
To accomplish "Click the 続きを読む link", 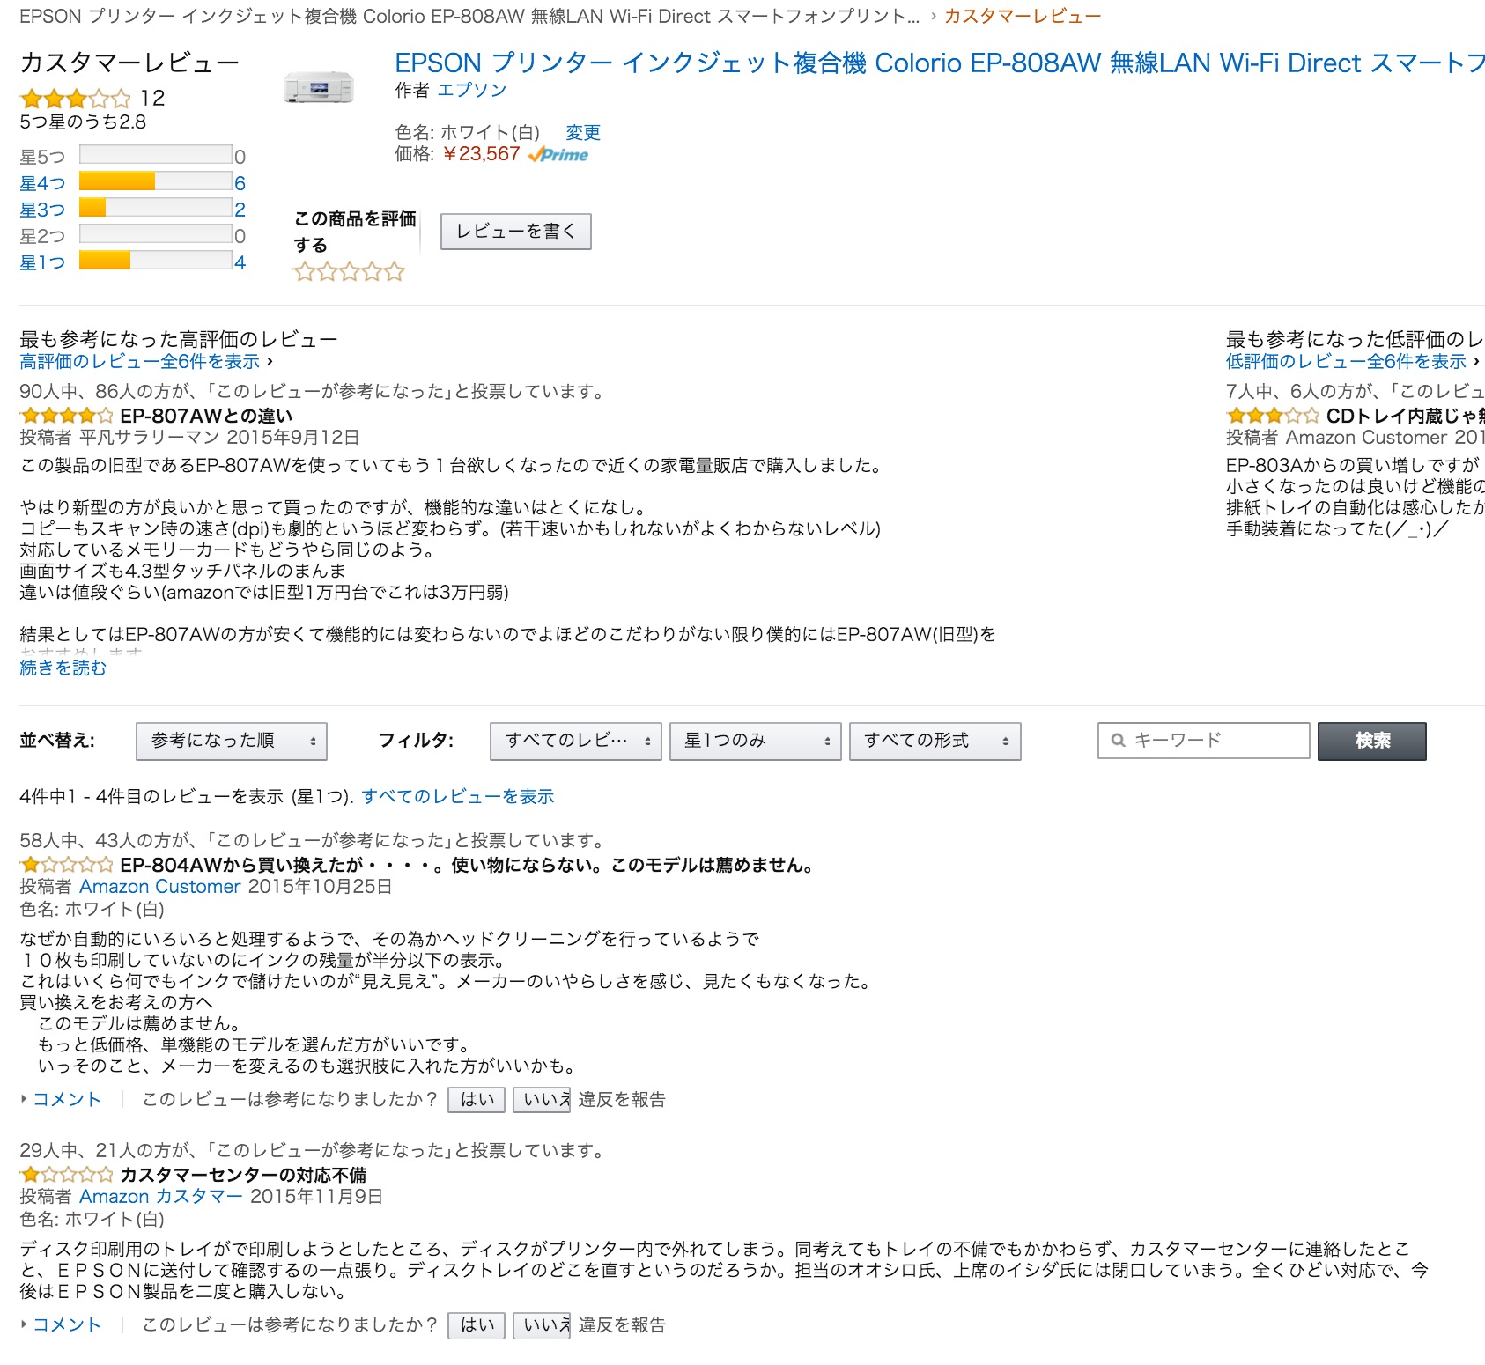I will coord(63,668).
